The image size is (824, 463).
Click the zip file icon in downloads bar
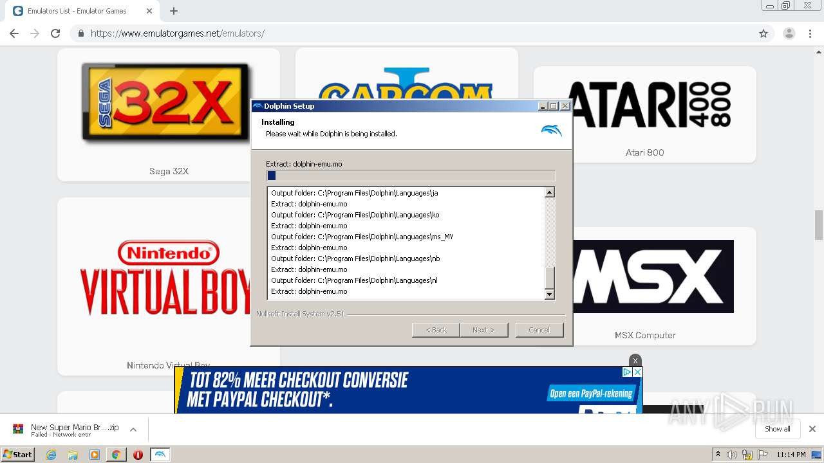tap(18, 429)
